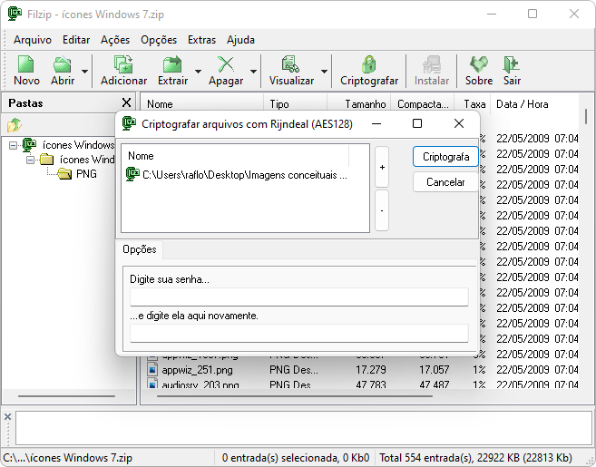Sort by Taxa column header

(472, 104)
